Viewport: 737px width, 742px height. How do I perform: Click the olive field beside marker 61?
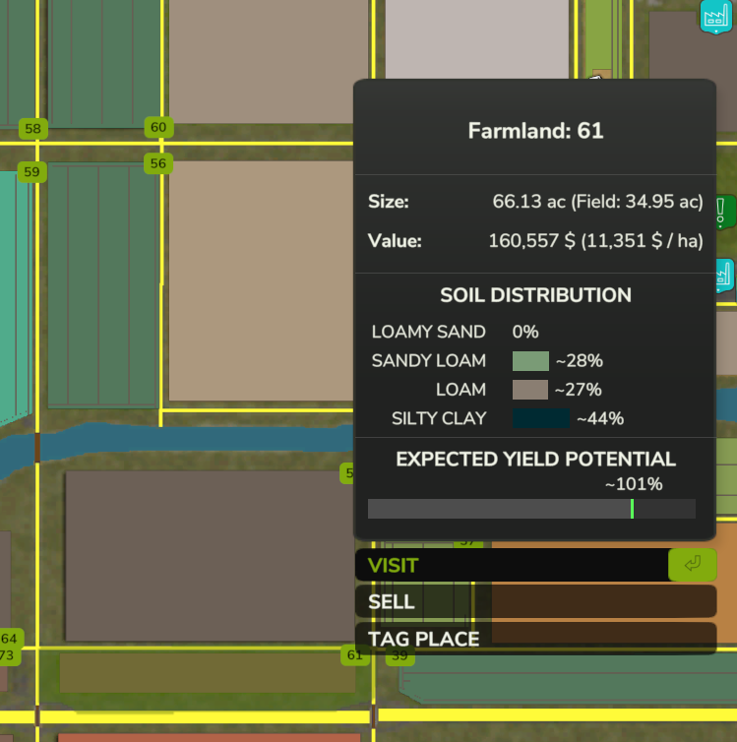point(206,673)
